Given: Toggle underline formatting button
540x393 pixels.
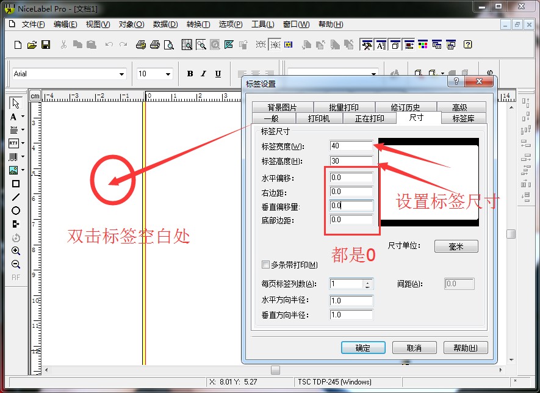Looking at the screenshot, I should click(218, 74).
